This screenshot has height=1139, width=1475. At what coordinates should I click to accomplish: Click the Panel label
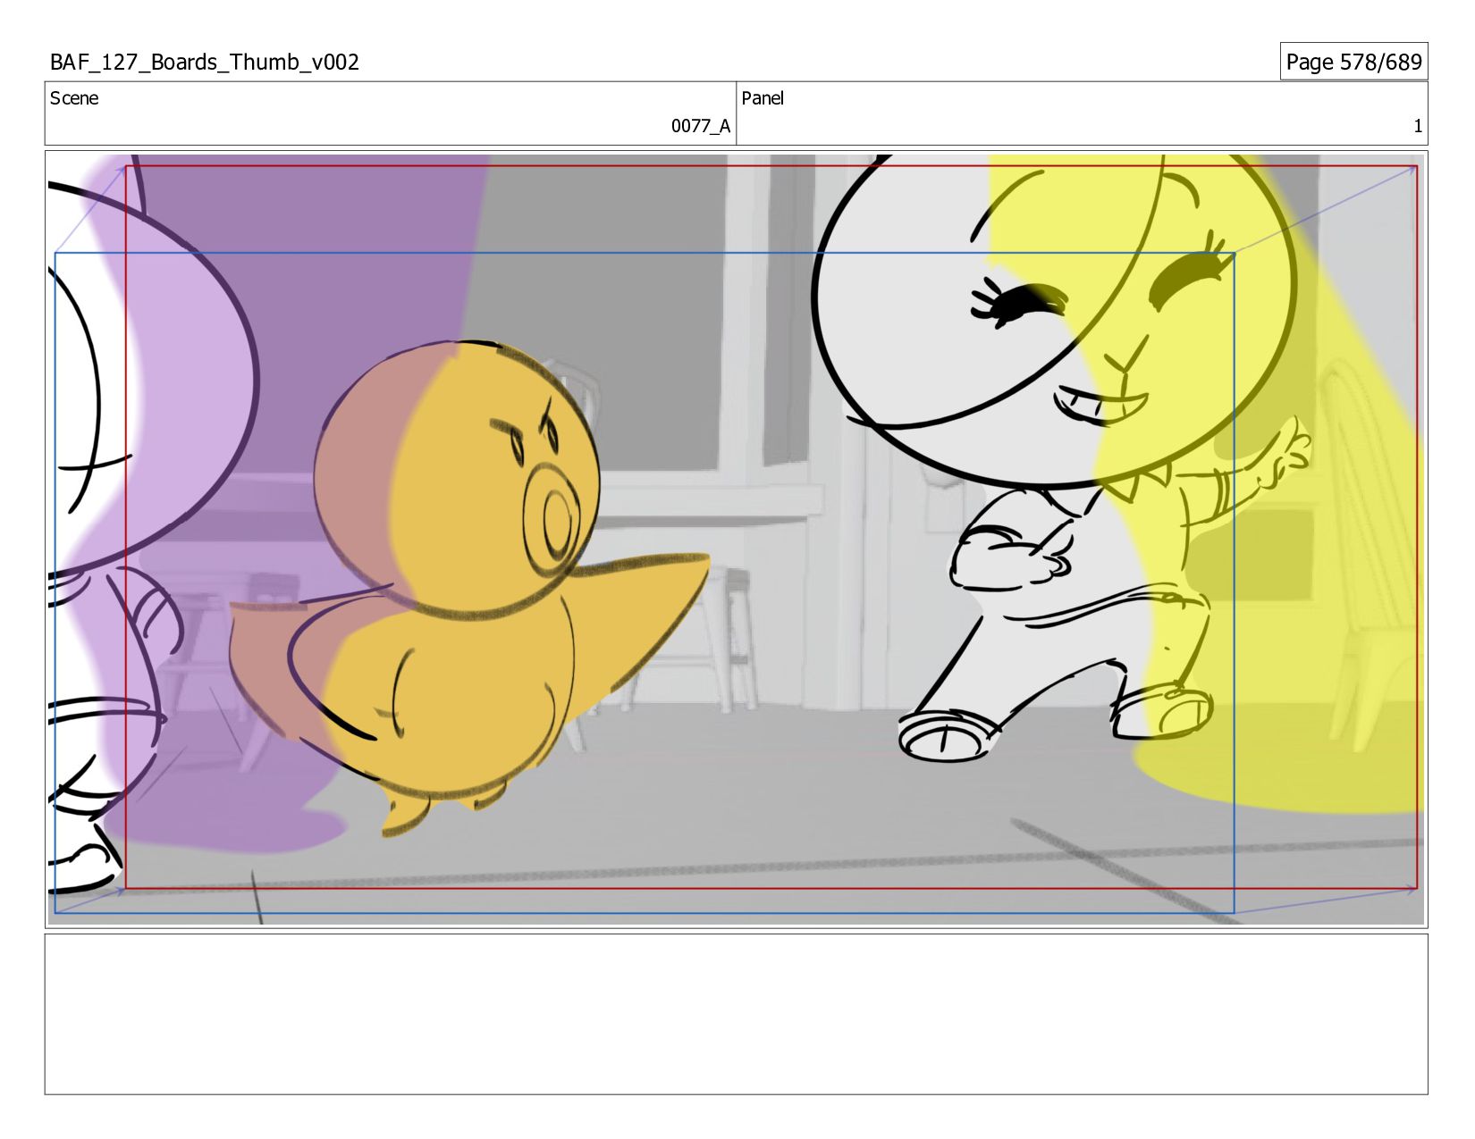coord(763,98)
